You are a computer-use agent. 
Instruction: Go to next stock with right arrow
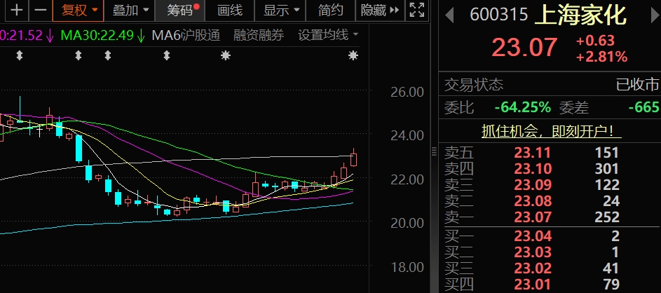[x=650, y=14]
